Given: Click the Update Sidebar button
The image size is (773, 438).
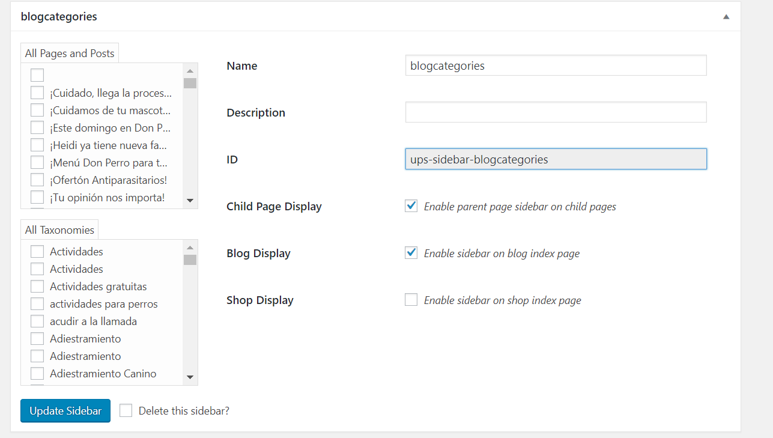Looking at the screenshot, I should pos(65,411).
